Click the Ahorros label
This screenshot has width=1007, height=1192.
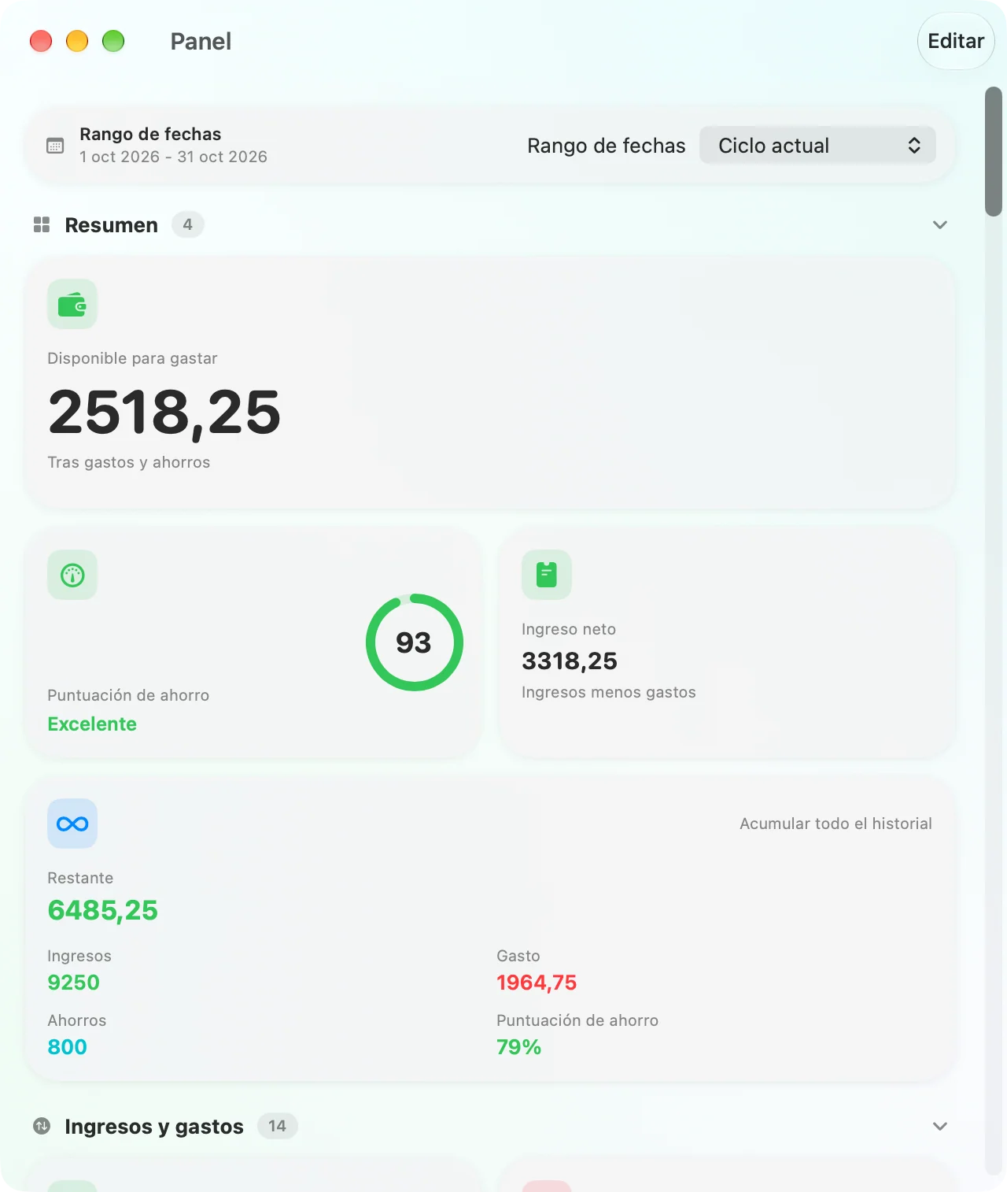[x=76, y=1020]
